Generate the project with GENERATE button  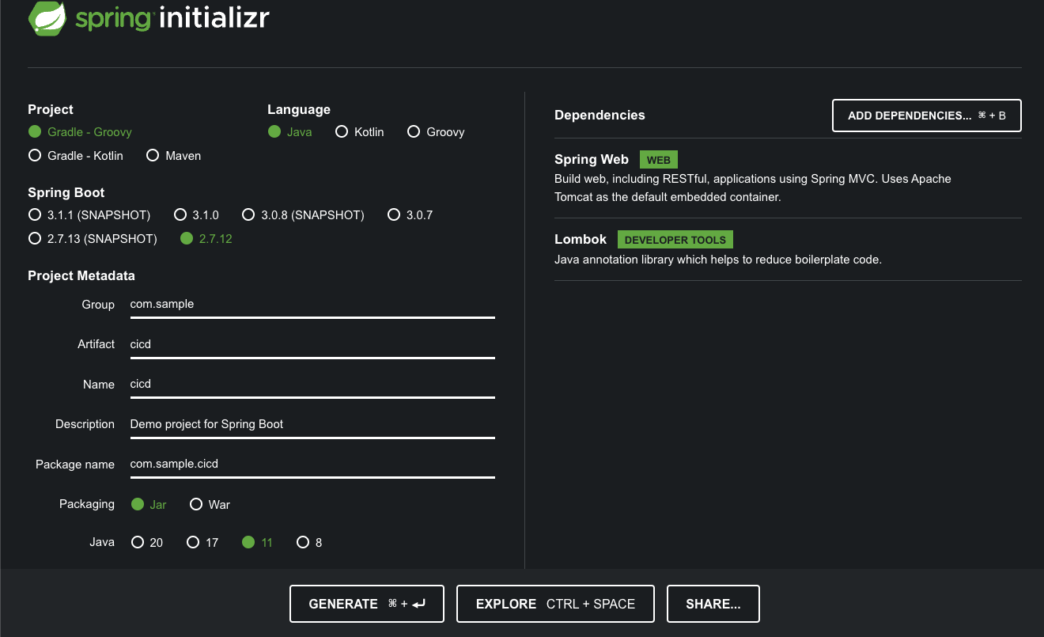[367, 604]
